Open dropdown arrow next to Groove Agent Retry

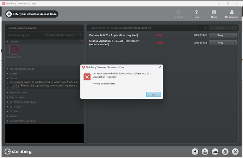point(235,42)
